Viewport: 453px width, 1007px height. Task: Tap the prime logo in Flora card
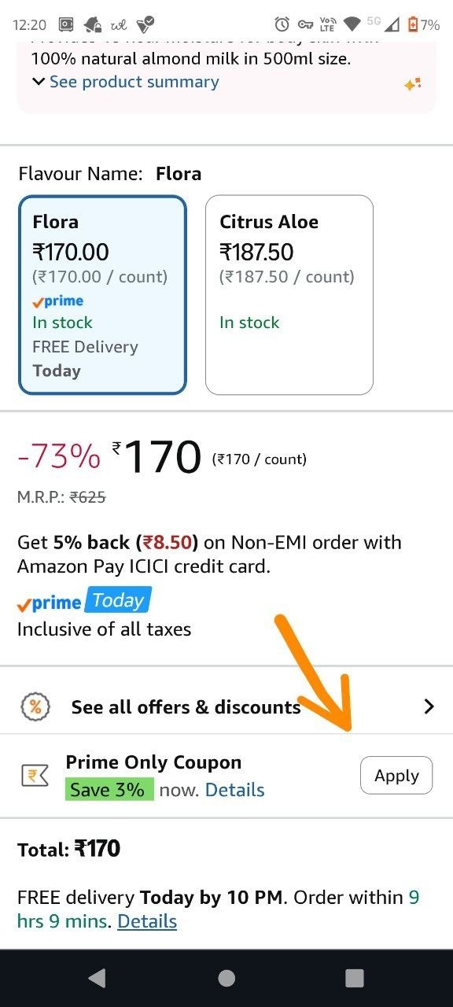57,301
